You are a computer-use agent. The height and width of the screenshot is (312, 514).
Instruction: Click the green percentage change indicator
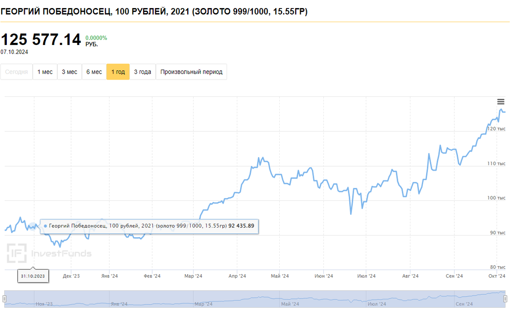pos(96,38)
